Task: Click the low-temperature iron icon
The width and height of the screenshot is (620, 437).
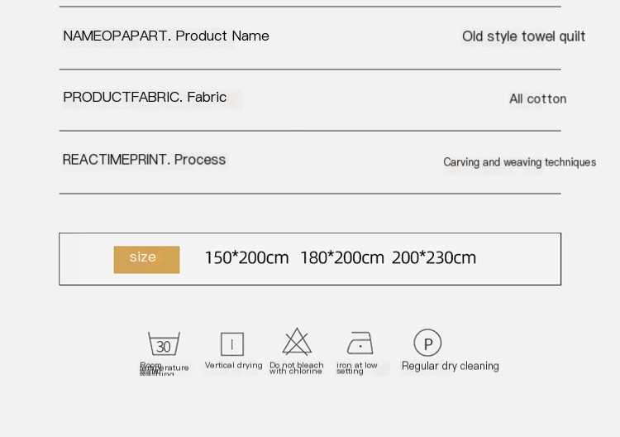Action: 360,343
